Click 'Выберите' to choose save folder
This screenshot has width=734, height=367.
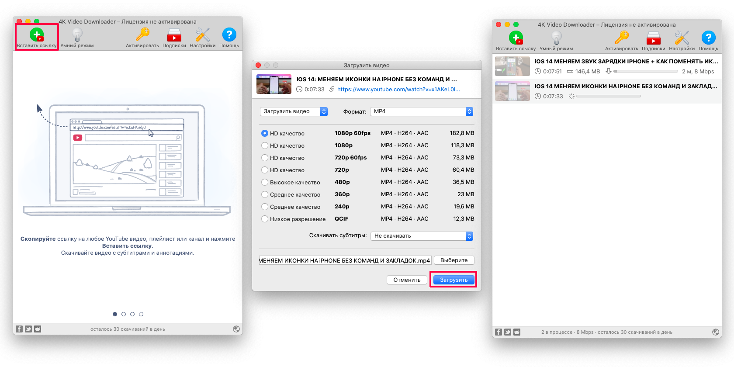[x=454, y=260]
